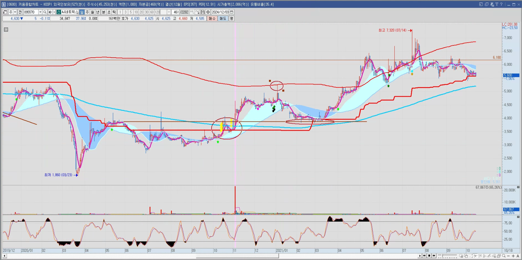Click the stop button in the bottom controls

429,256
